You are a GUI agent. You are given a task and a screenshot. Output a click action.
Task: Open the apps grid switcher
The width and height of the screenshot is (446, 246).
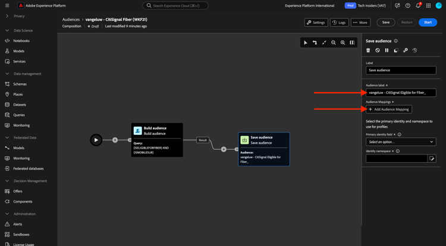tap(428, 5)
